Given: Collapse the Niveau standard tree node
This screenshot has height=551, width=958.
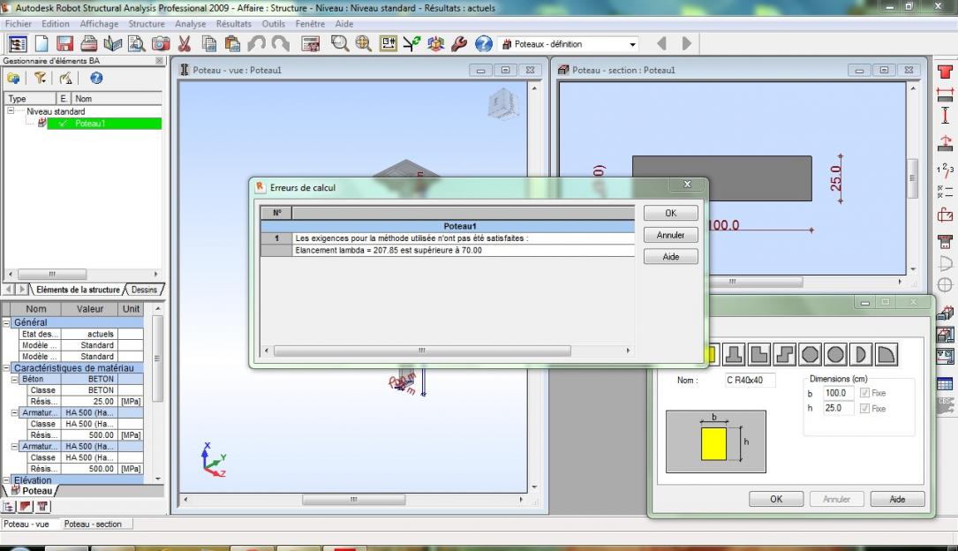Looking at the screenshot, I should tap(11, 111).
